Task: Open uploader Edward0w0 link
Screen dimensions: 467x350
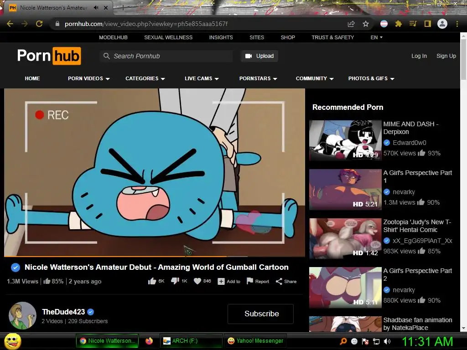Action: (409, 143)
